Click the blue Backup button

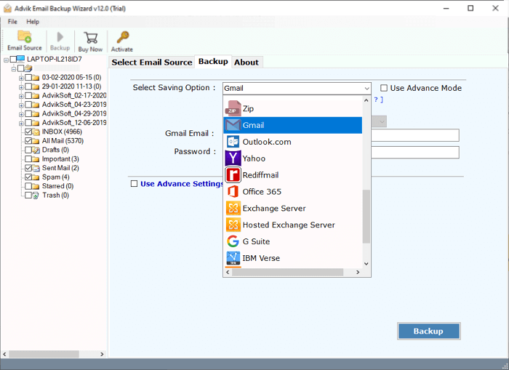click(428, 331)
